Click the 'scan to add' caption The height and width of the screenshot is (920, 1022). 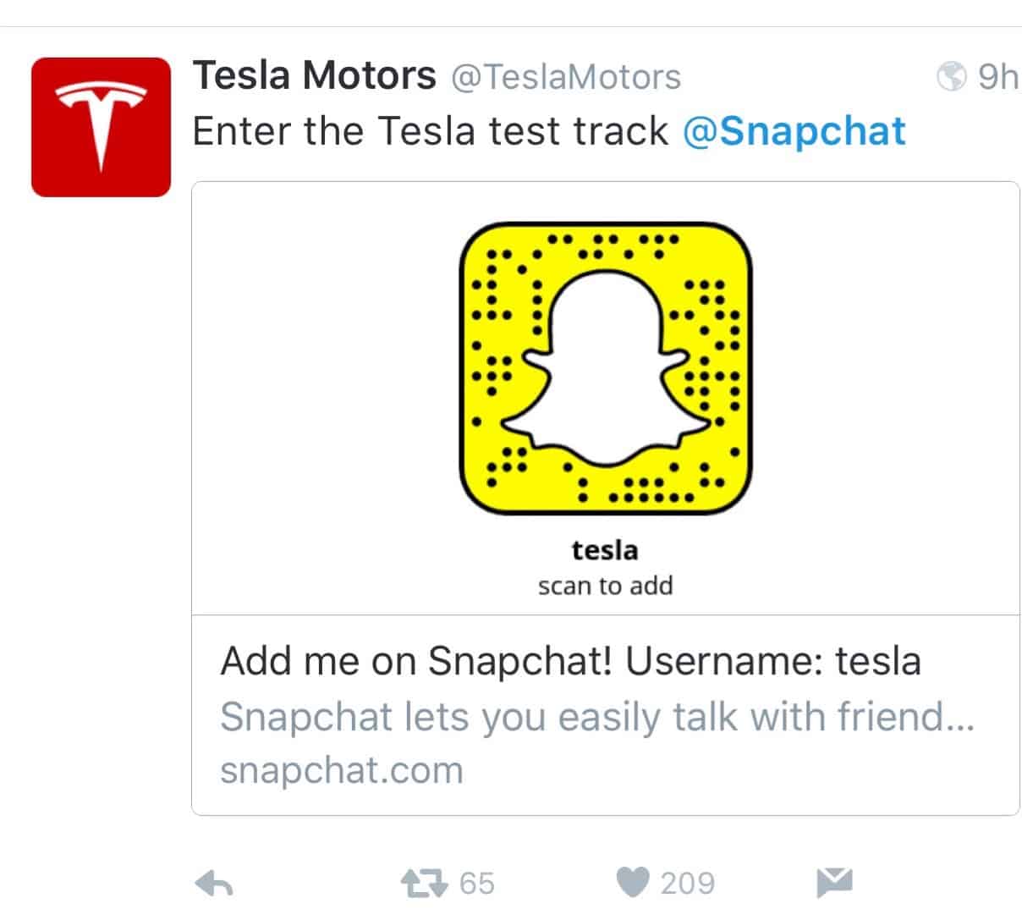point(605,586)
